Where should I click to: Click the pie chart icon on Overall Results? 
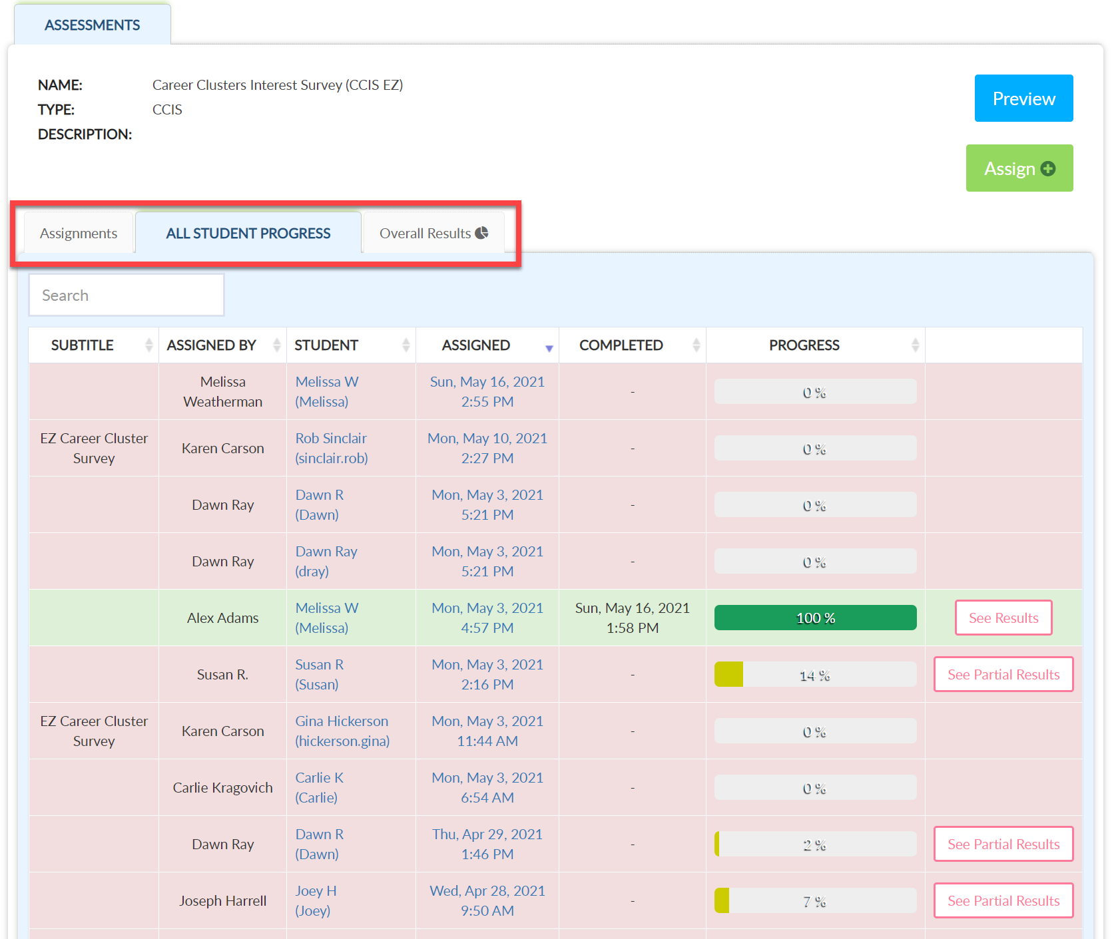481,233
